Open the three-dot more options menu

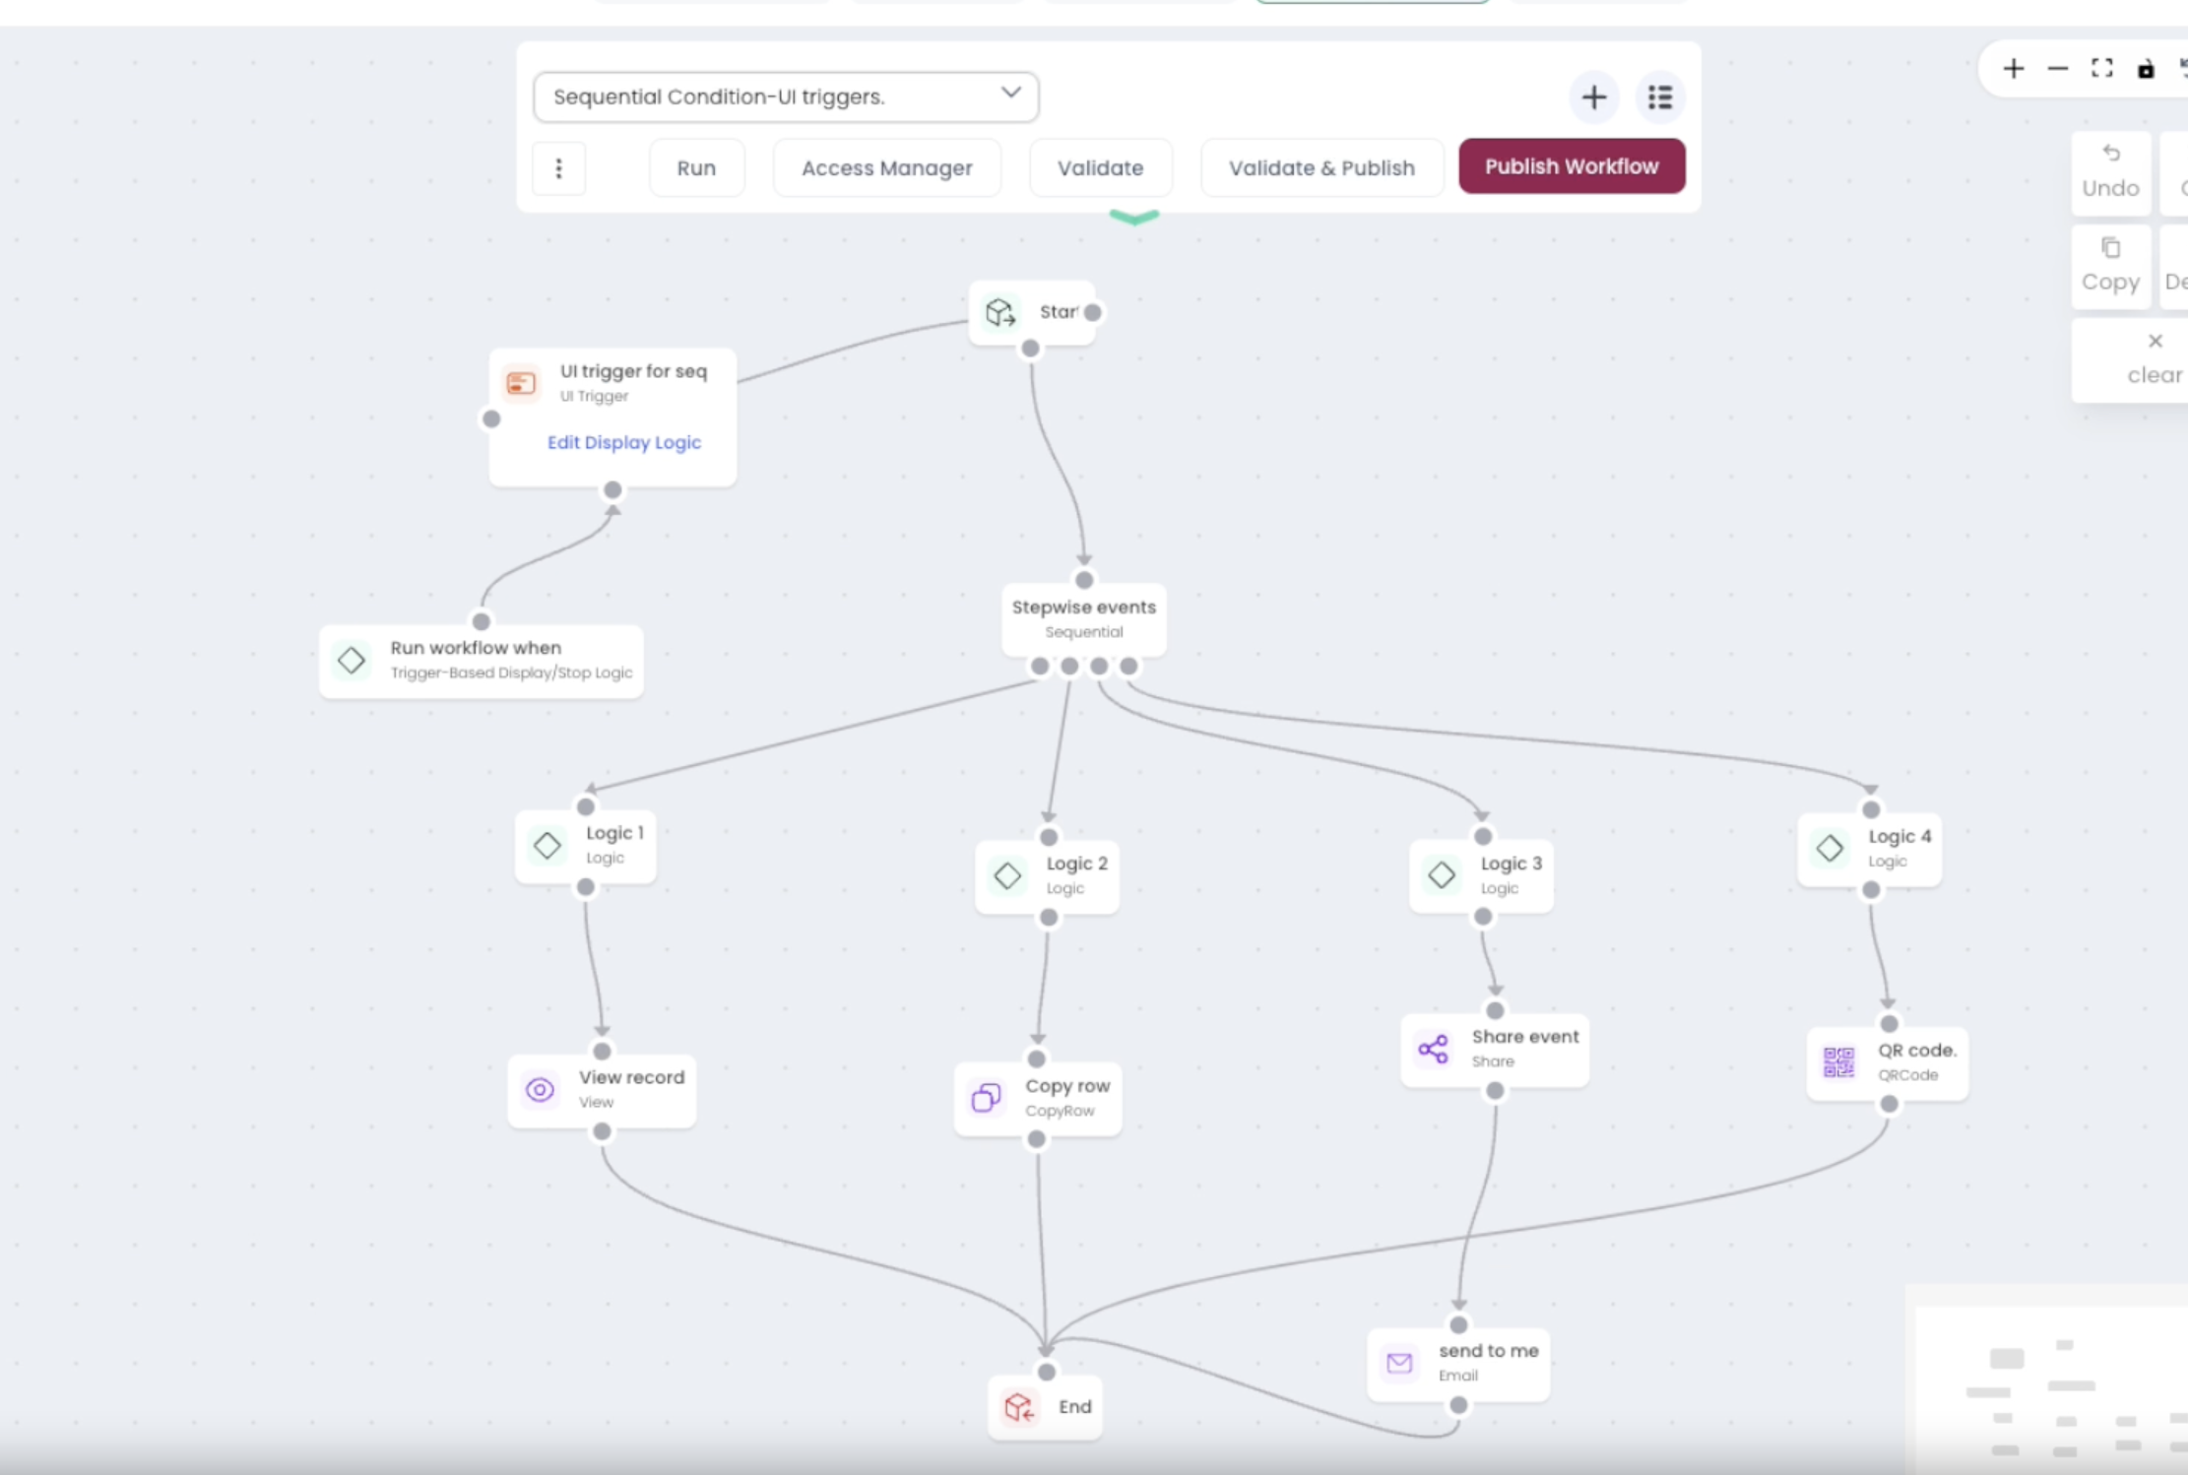coord(558,168)
